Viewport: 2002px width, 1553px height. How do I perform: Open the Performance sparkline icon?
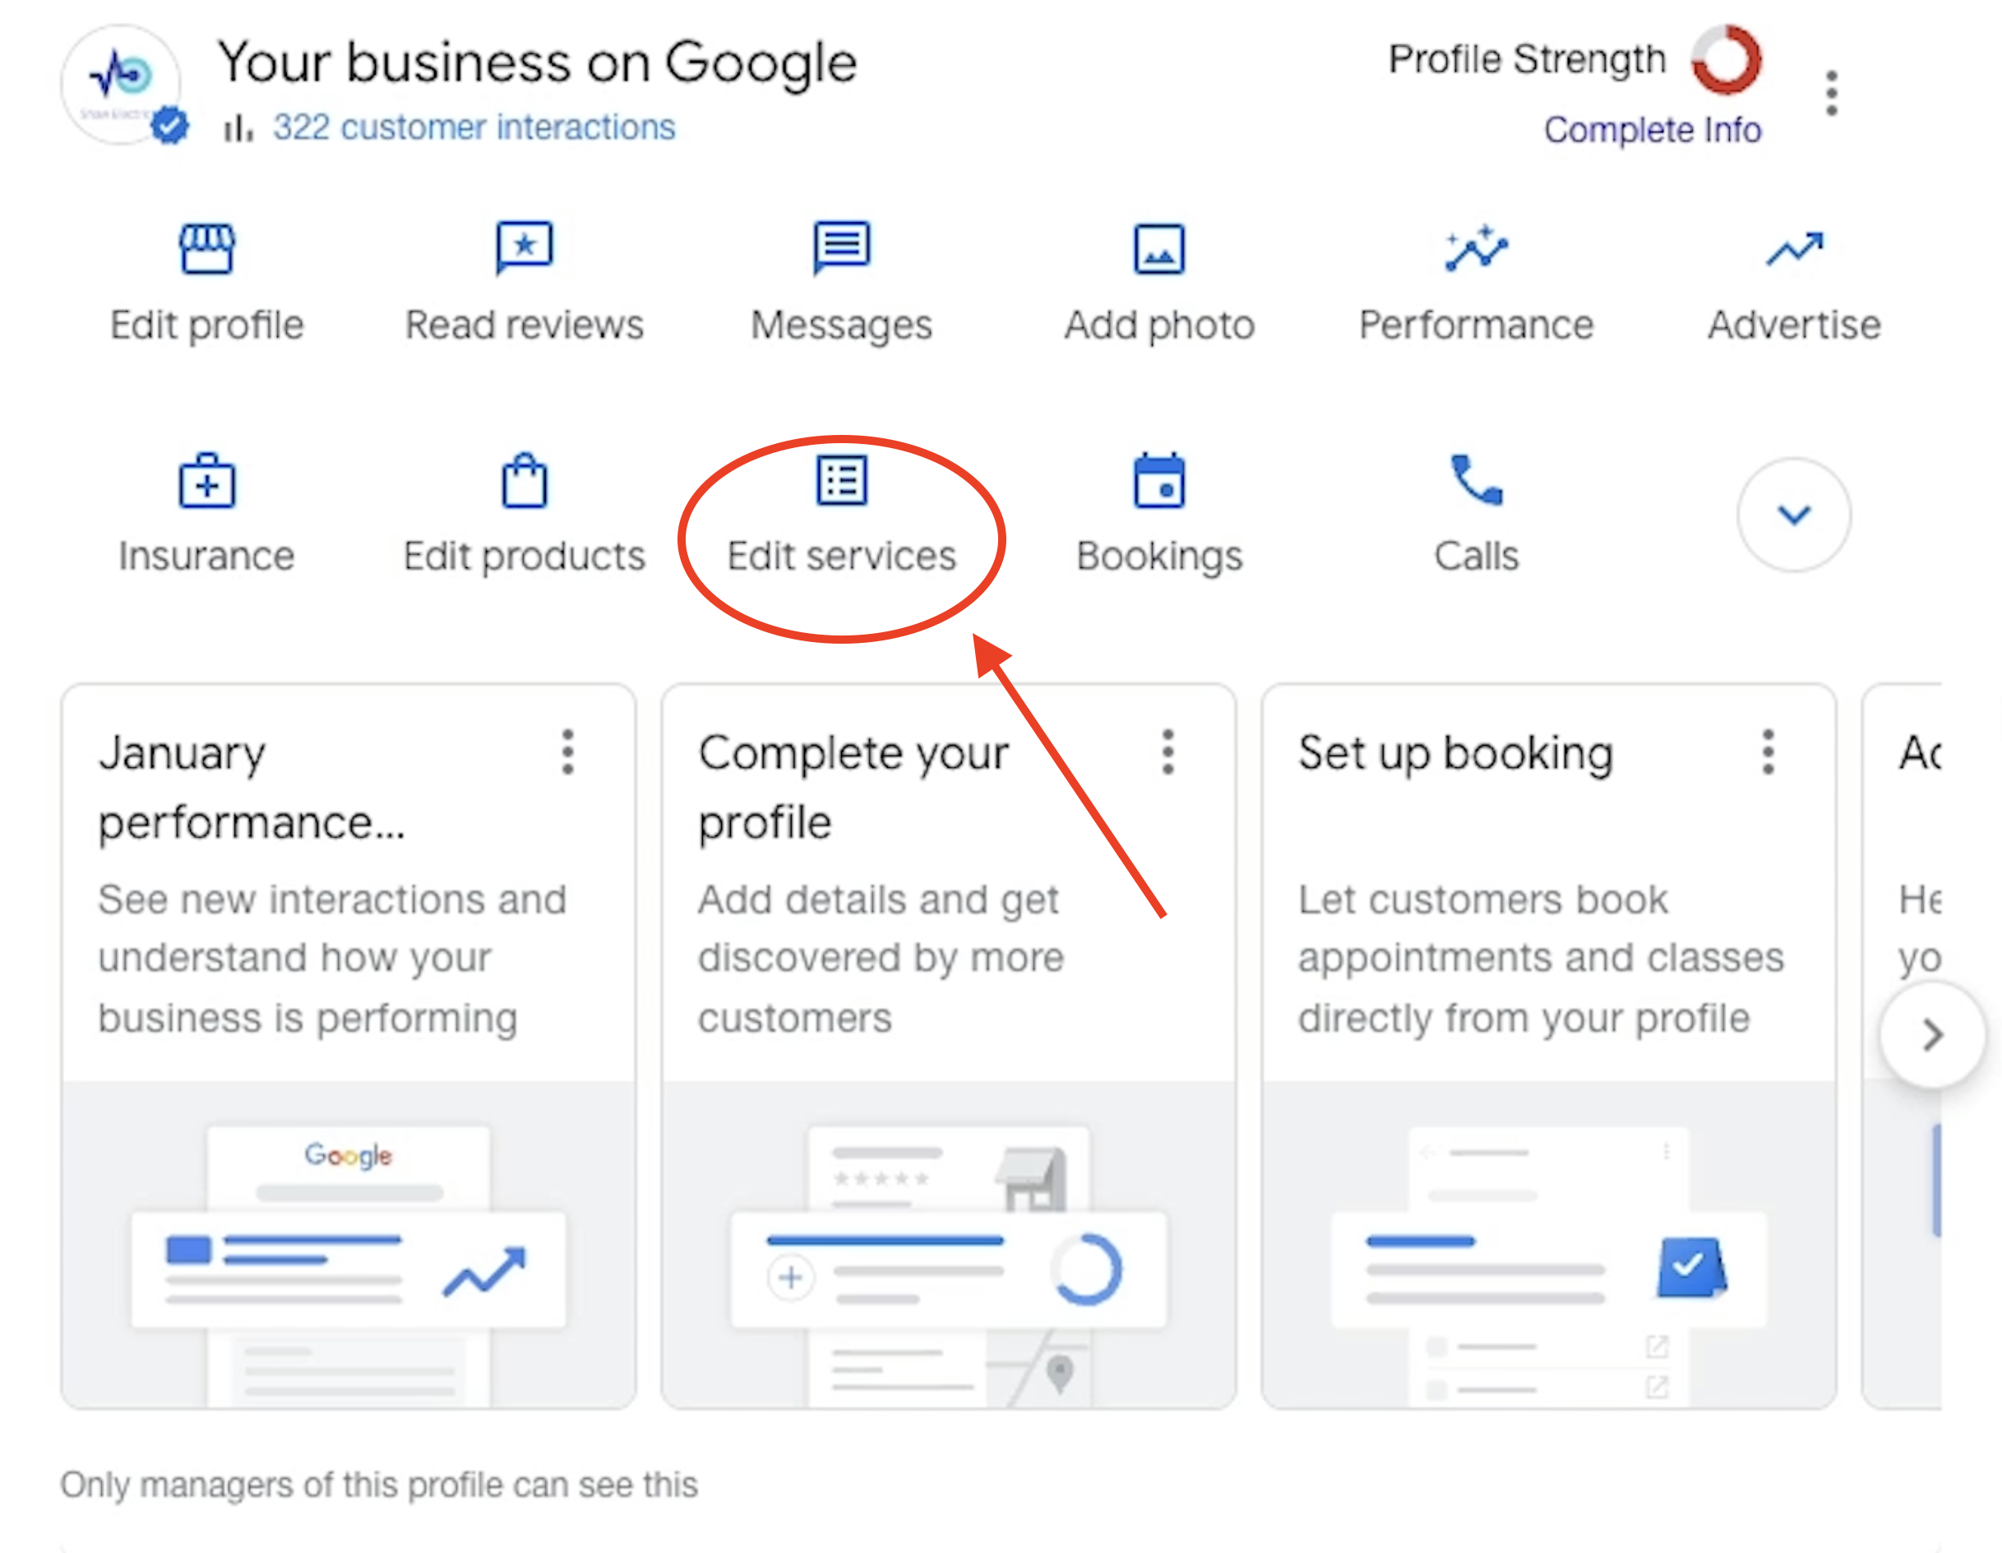pos(1476,248)
